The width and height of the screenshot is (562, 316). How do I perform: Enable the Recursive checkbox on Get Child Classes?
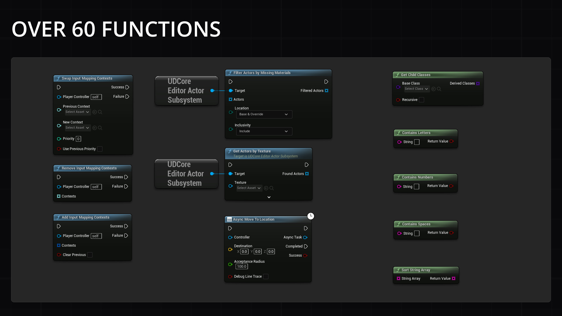[x=421, y=99]
